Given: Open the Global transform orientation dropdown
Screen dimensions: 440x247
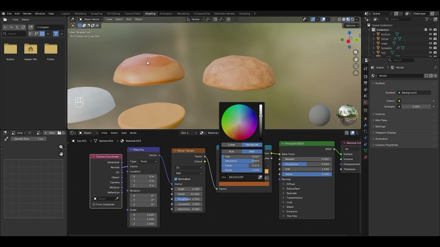Looking at the screenshot, I should click(x=195, y=19).
